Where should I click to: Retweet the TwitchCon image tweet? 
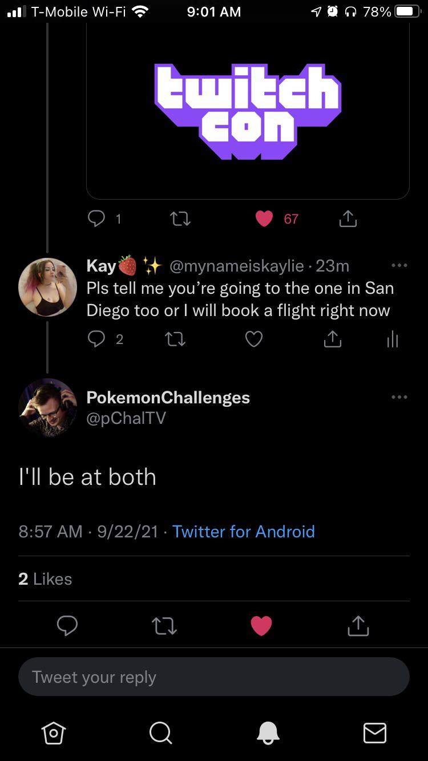180,218
